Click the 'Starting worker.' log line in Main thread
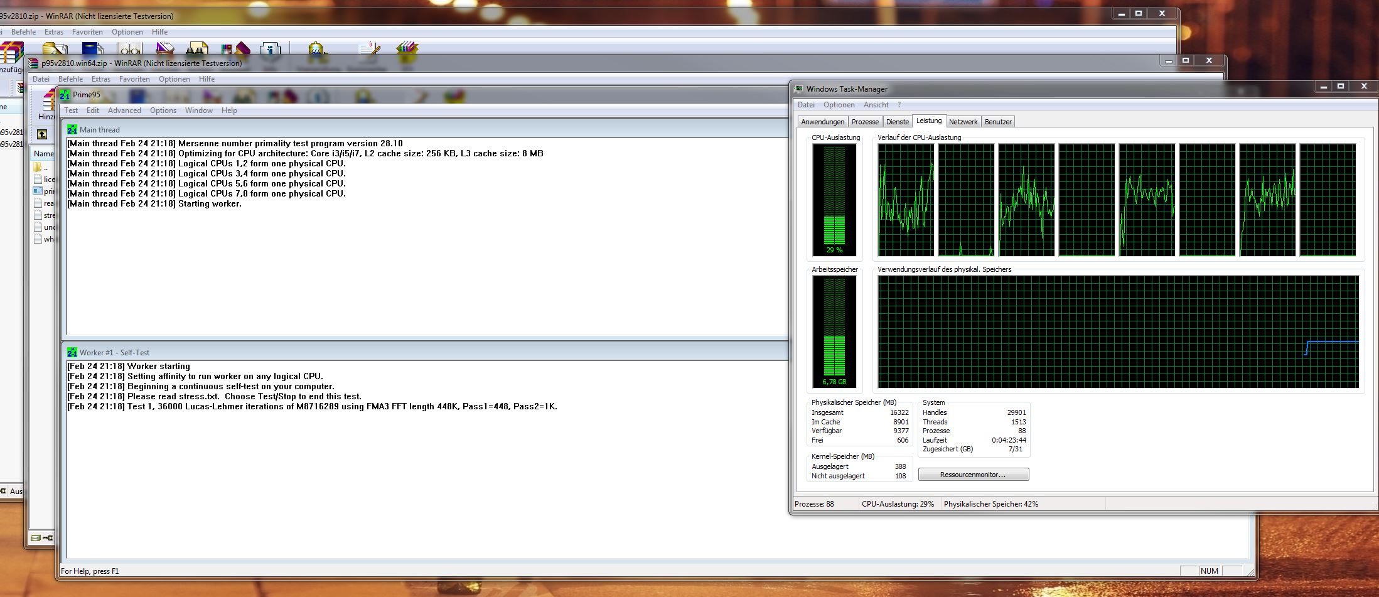 [x=154, y=204]
